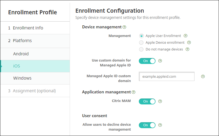Go to Enrollment Info step
Screen dimensions: 219x136
[28, 28]
